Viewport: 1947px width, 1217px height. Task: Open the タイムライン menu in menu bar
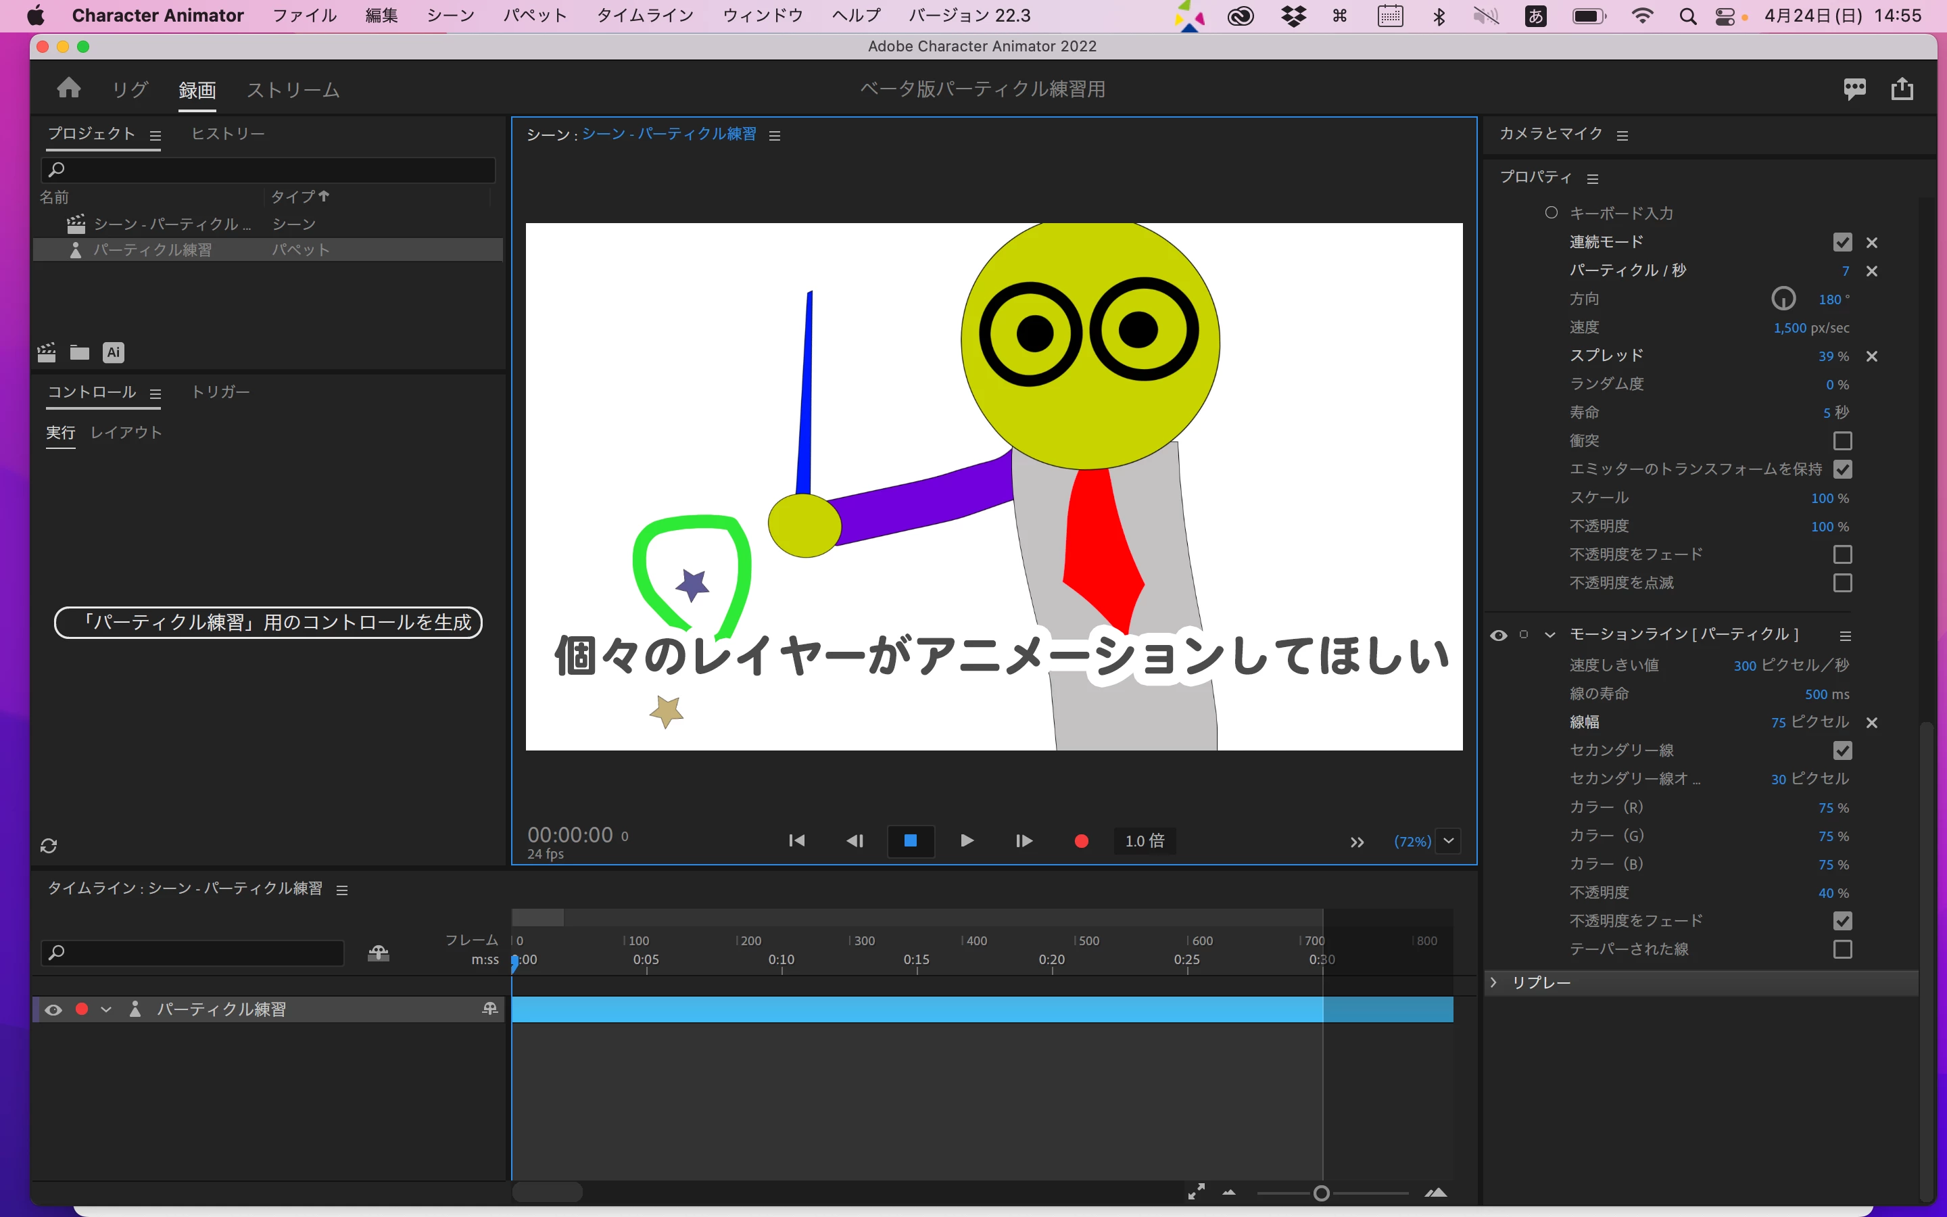click(644, 16)
